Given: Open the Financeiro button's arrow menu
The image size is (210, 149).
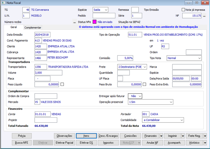Looking at the screenshot, I should pyautogui.click(x=161, y=136).
